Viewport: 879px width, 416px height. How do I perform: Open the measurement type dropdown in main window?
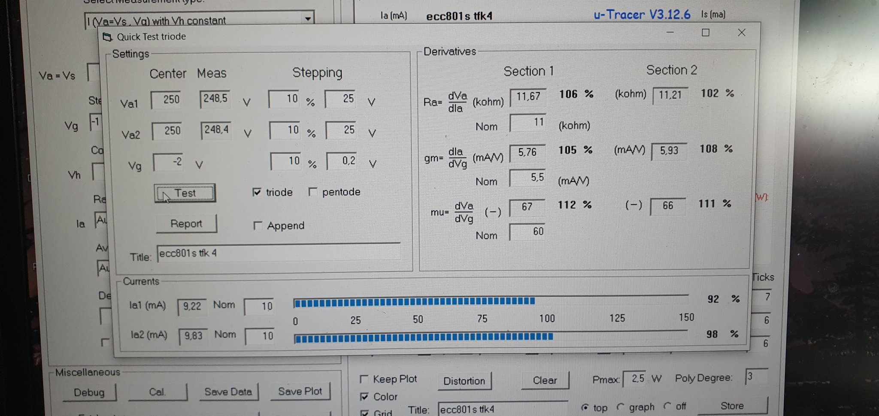tap(308, 19)
